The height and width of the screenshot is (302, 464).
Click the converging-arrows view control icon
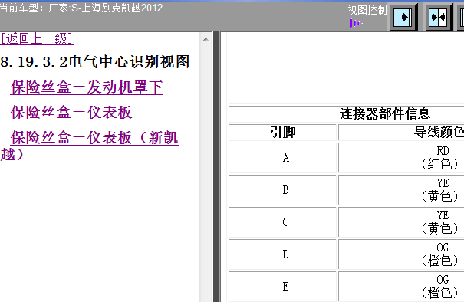point(439,17)
